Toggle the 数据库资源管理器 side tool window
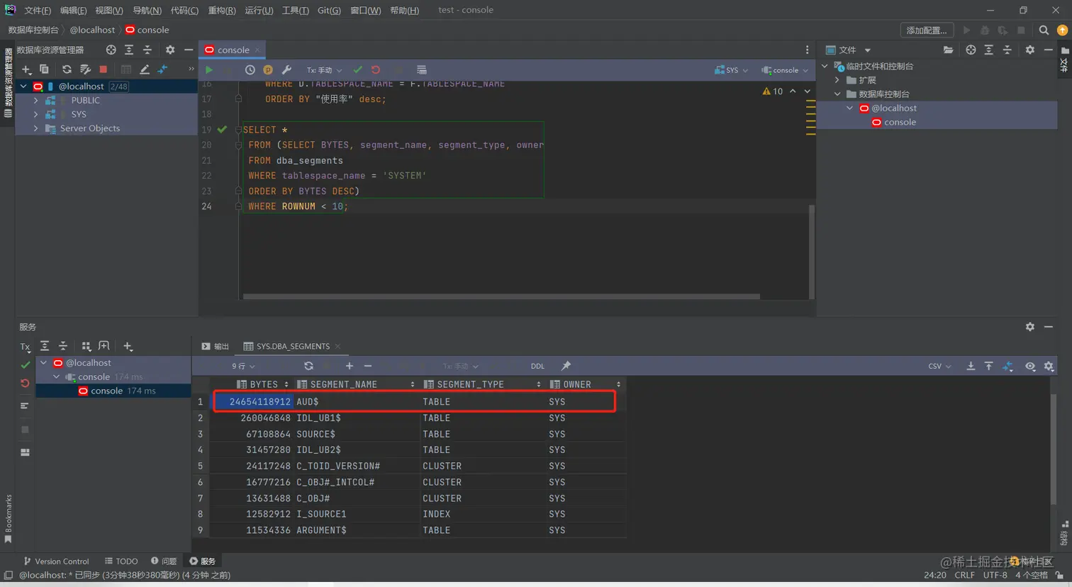 [x=8, y=82]
